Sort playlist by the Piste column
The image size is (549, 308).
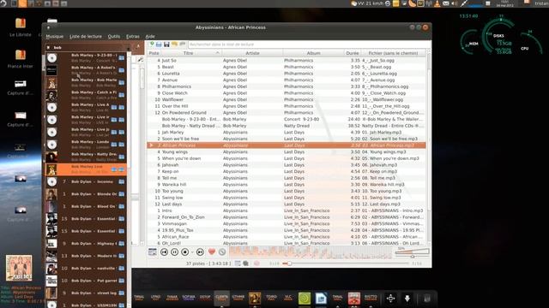[154, 53]
